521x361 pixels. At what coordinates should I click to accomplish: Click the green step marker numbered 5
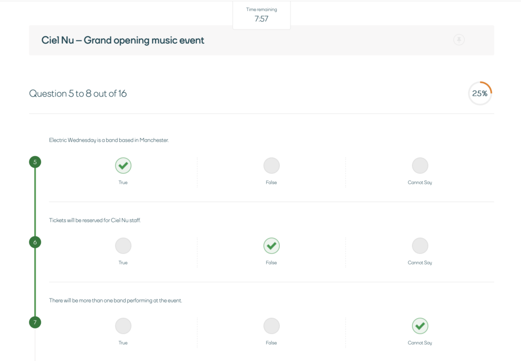35,162
